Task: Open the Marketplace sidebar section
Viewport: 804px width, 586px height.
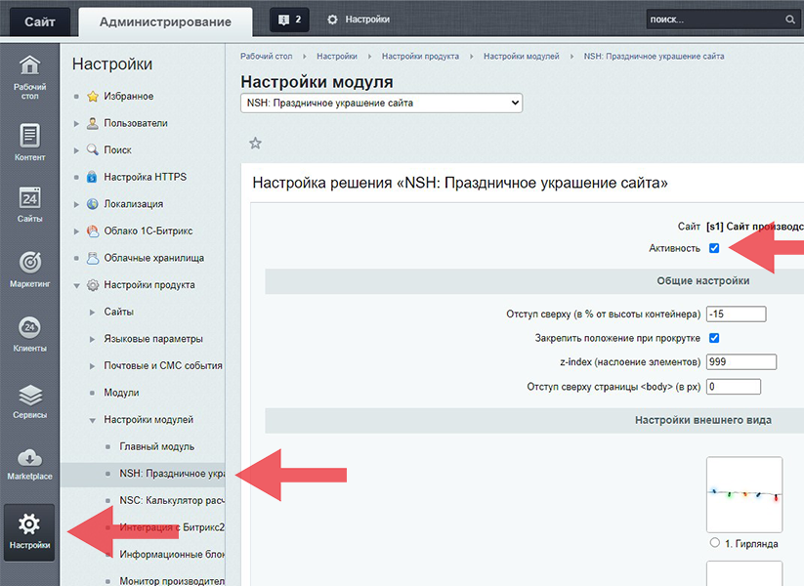Action: 29,465
